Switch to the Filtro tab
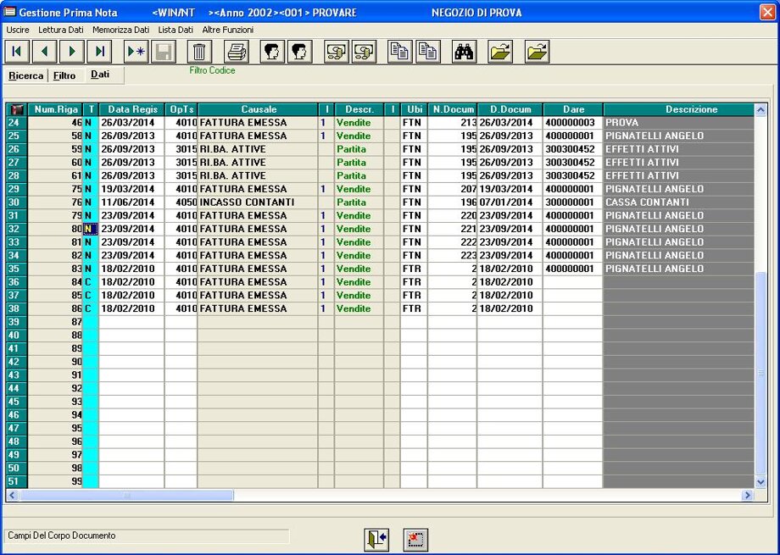Image resolution: width=780 pixels, height=555 pixels. click(64, 75)
